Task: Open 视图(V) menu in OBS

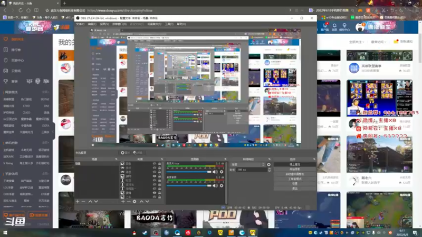Action: click(x=104, y=24)
